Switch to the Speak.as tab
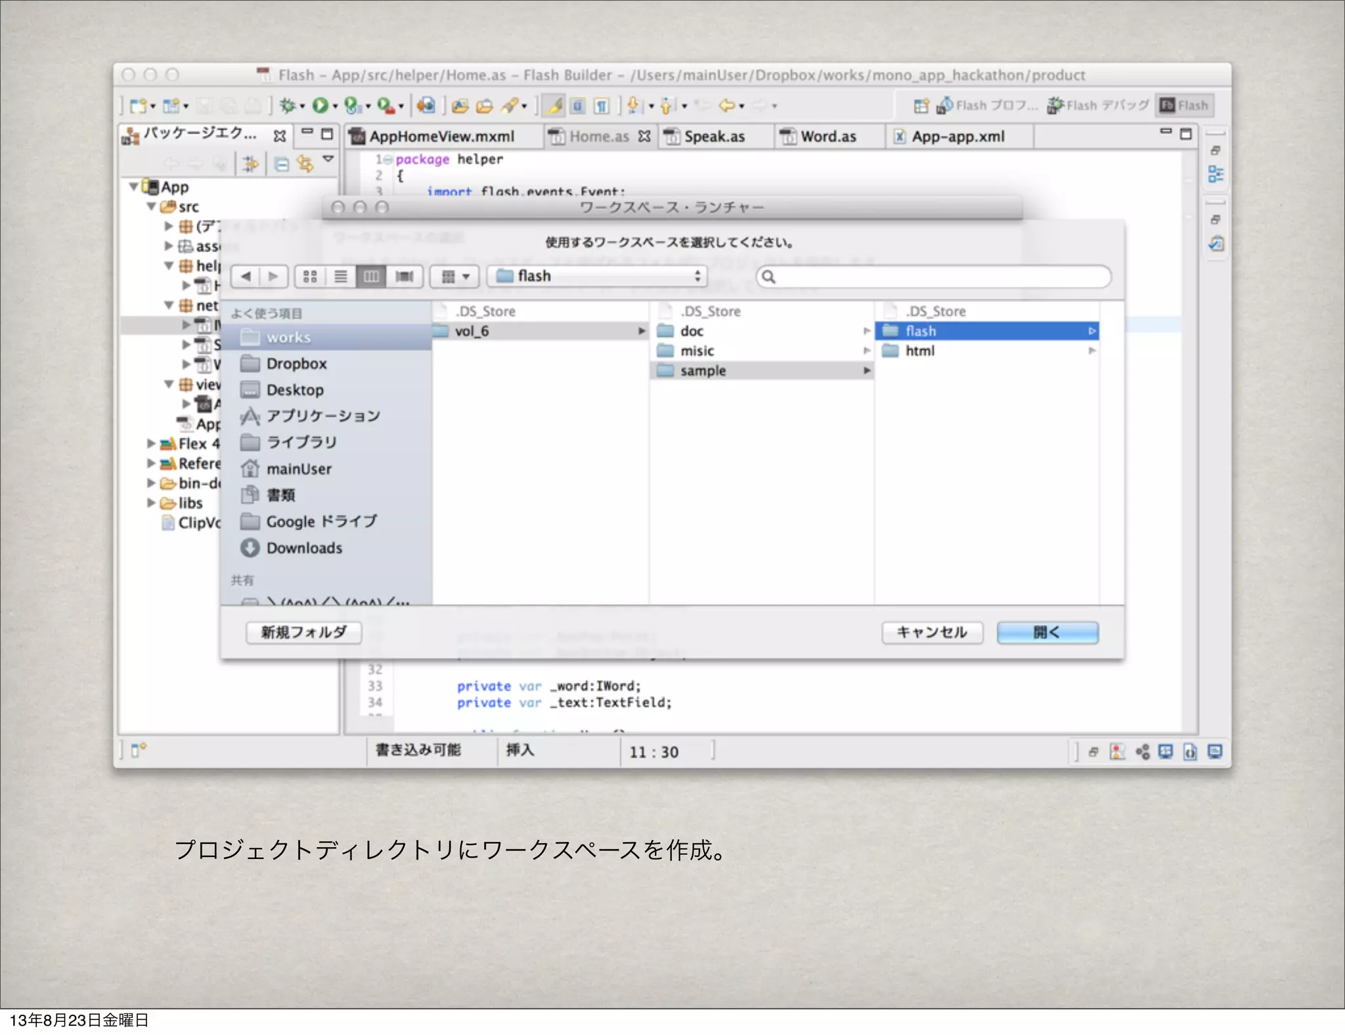This screenshot has width=1345, height=1035. (715, 137)
